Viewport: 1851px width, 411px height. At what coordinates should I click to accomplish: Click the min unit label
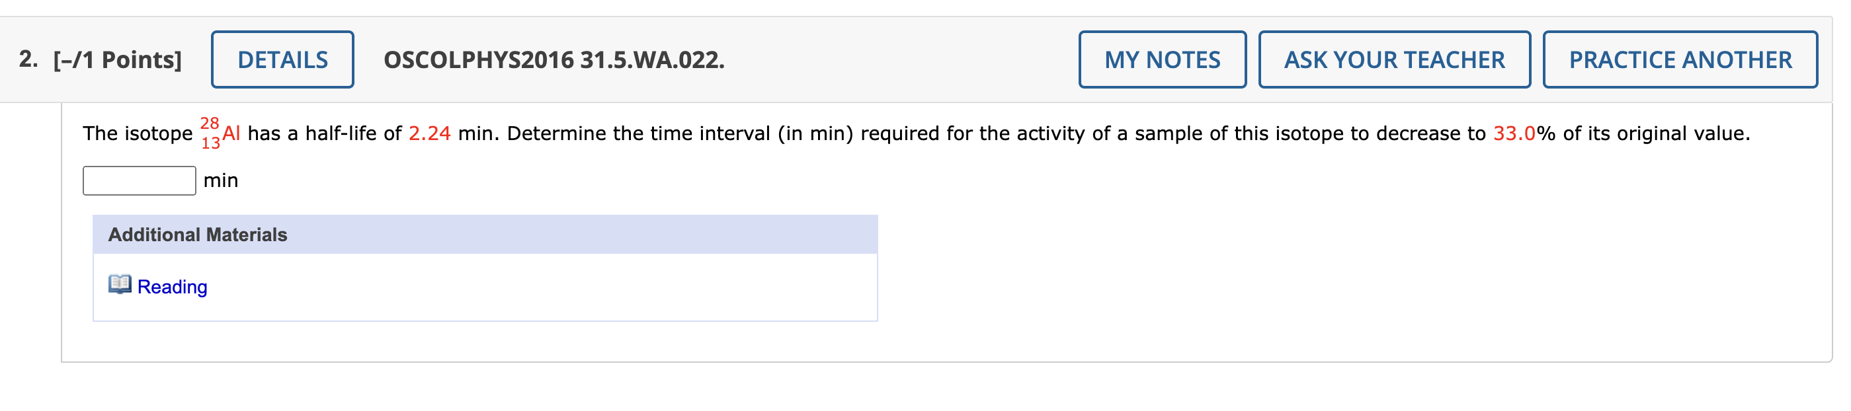point(221,181)
